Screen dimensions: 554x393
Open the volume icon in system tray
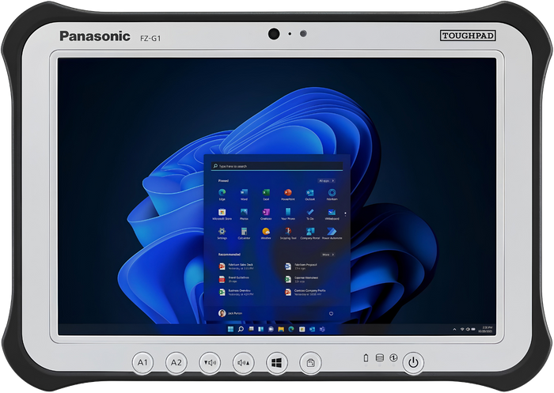pos(468,330)
